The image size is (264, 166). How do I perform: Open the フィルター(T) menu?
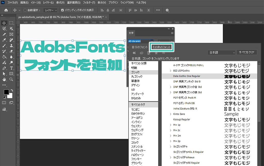[89, 3]
